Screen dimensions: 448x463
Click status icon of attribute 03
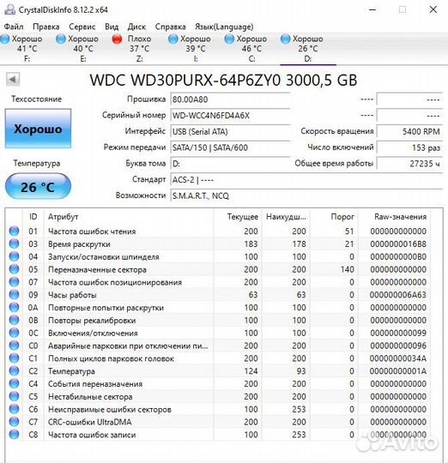(x=14, y=244)
